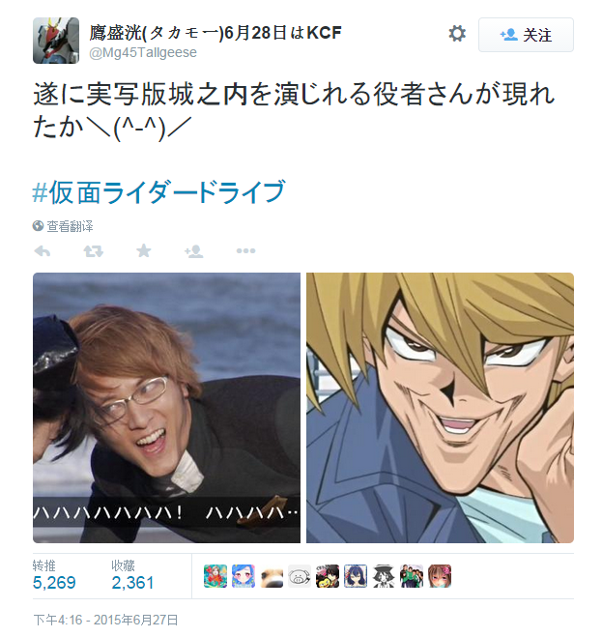Click the last pink-haired retweeter avatar

(x=440, y=576)
